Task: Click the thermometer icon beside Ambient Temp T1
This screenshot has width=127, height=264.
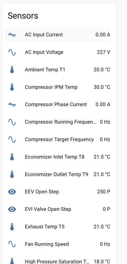Action: point(12,70)
